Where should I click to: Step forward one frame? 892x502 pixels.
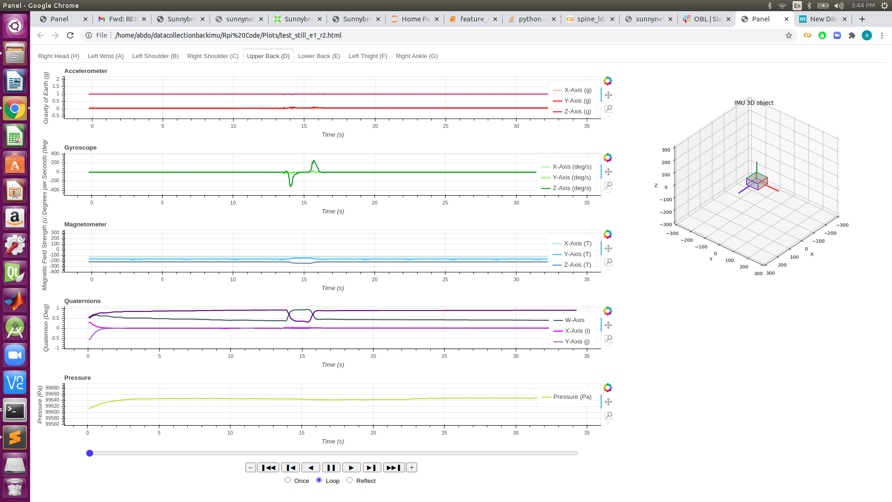(372, 468)
